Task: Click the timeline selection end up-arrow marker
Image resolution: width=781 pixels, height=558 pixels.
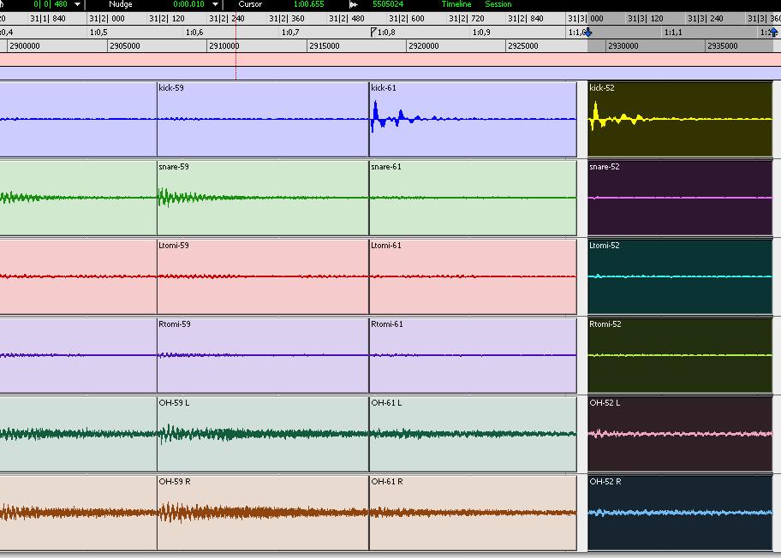Action: pyautogui.click(x=773, y=33)
